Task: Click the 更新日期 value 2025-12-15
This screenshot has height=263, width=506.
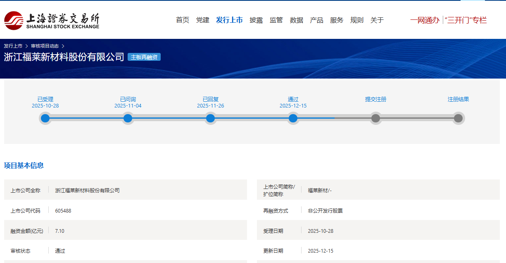Action: pyautogui.click(x=321, y=251)
